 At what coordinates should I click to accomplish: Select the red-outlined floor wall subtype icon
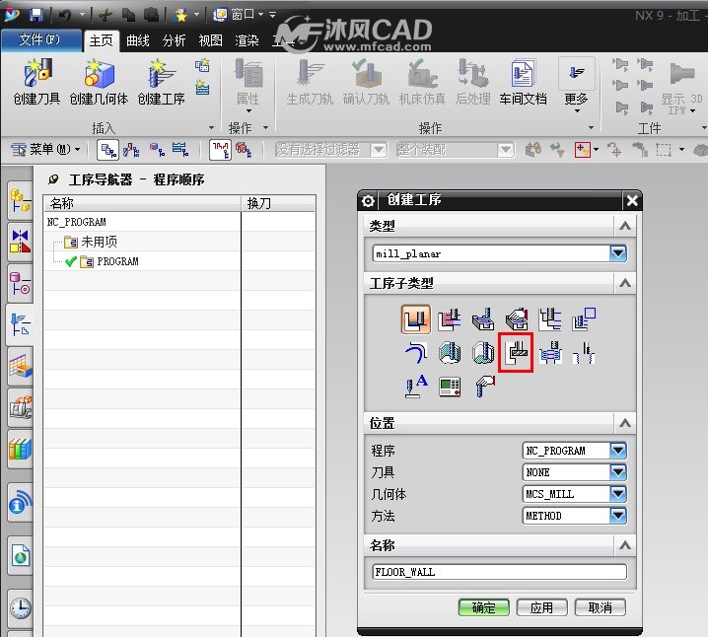(x=516, y=353)
